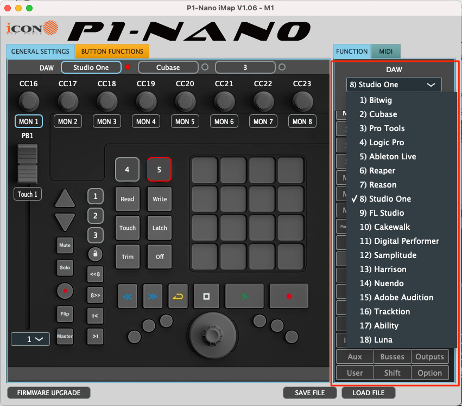Click the round channel record-arm button
This screenshot has height=406, width=462.
tap(65, 291)
